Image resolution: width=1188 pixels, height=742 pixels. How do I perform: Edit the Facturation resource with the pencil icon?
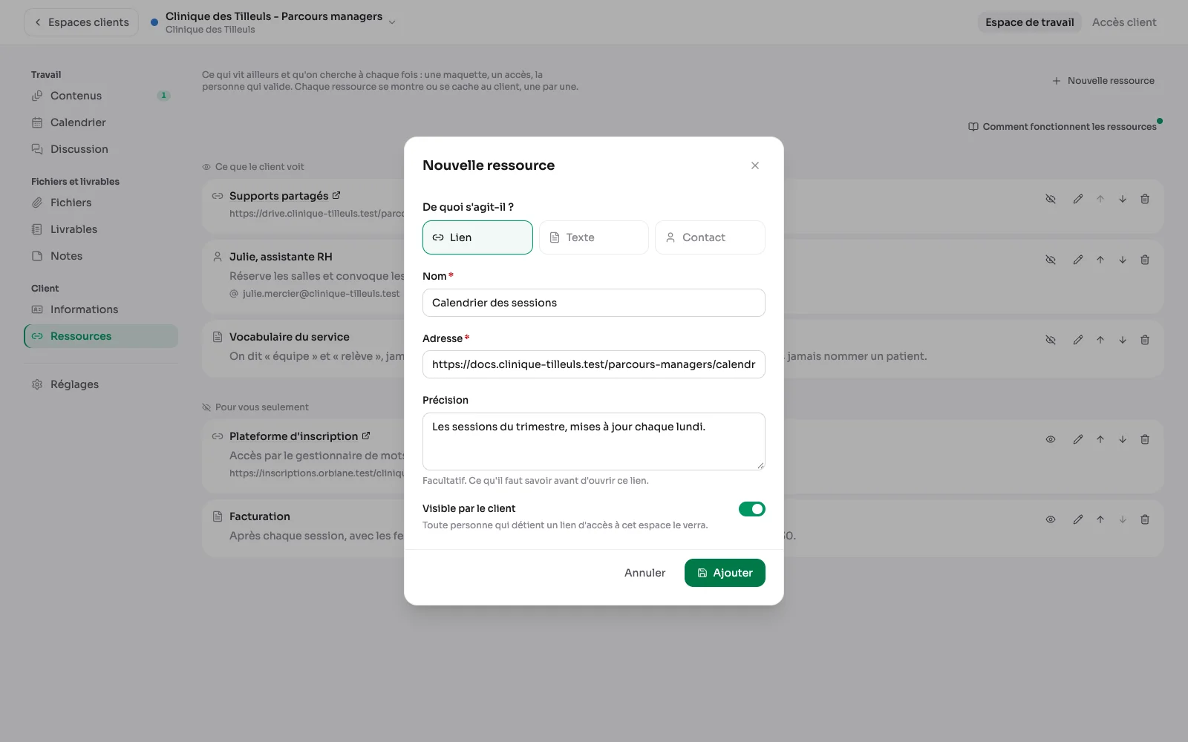[x=1078, y=519]
